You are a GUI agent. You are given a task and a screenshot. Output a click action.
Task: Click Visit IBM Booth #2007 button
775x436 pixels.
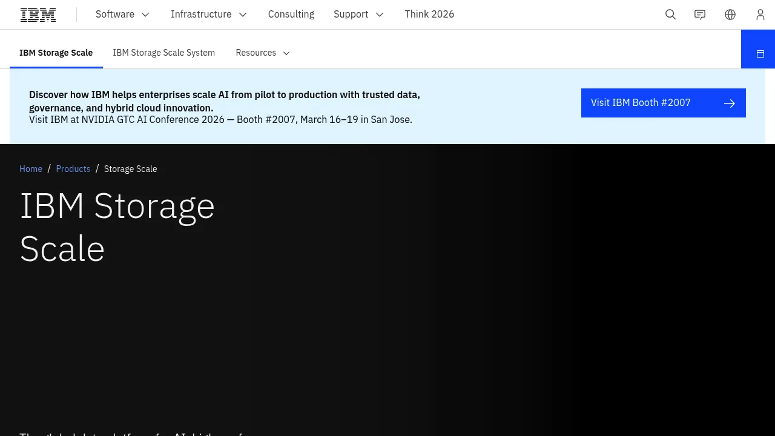pos(664,103)
